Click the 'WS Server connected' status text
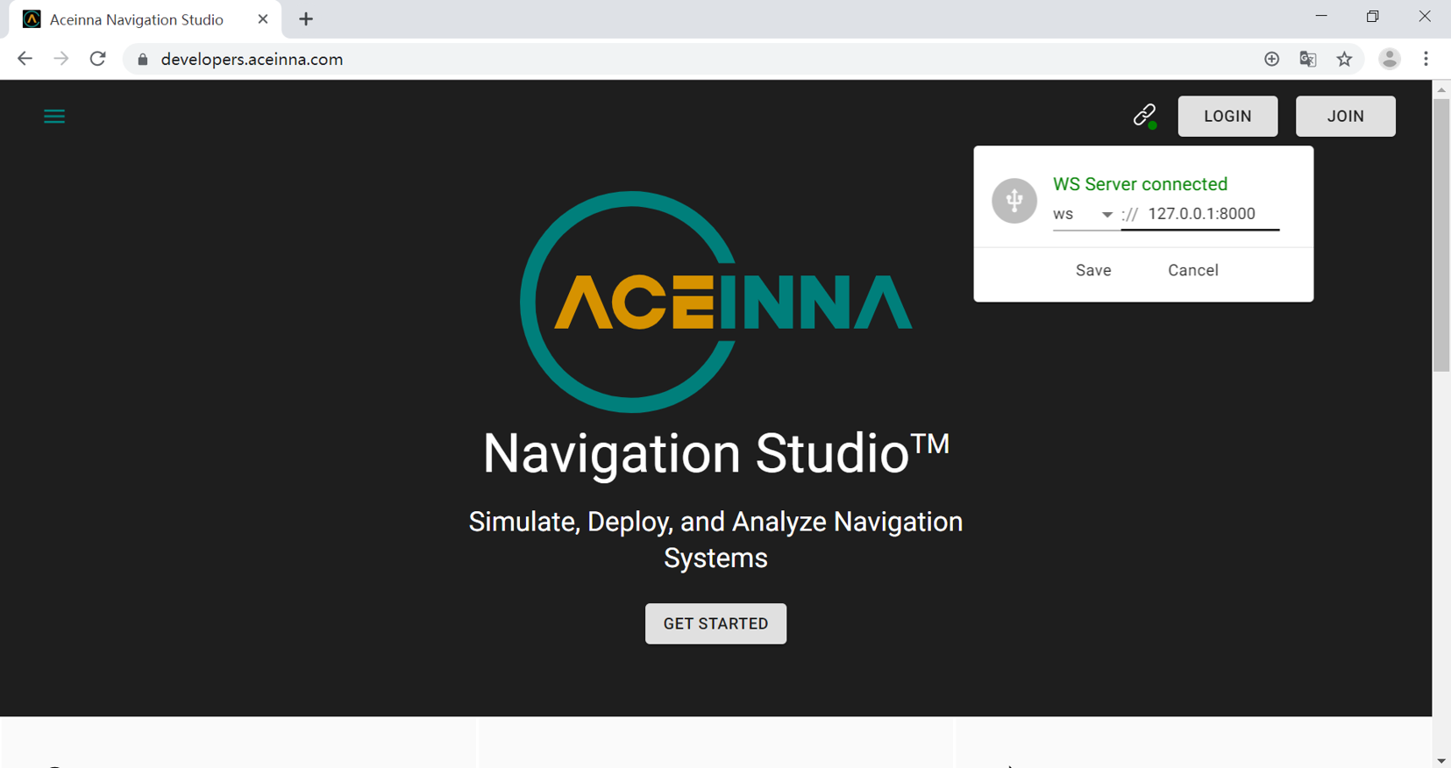Image resolution: width=1451 pixels, height=768 pixels. [1140, 184]
